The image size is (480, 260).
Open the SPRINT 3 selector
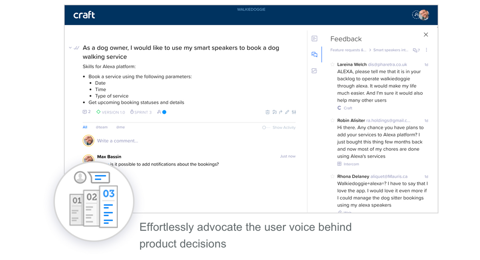click(141, 112)
